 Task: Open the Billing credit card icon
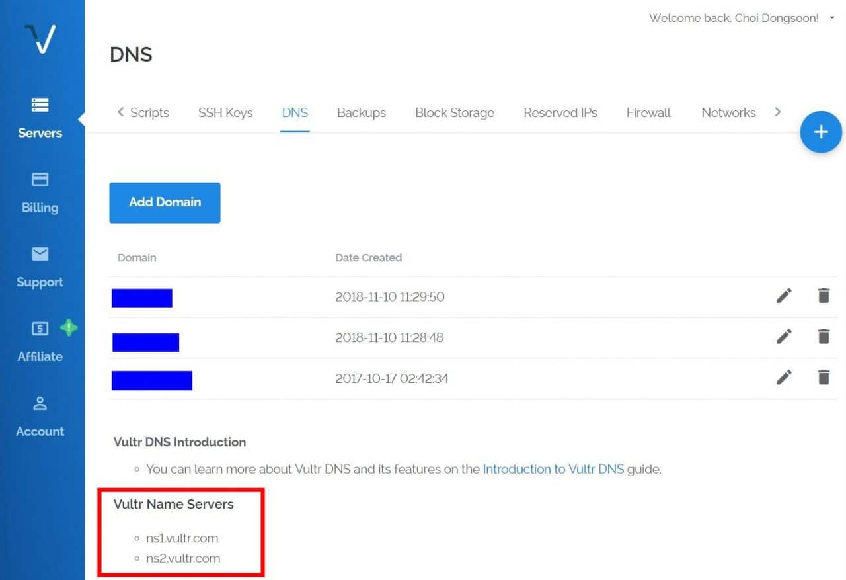(40, 180)
